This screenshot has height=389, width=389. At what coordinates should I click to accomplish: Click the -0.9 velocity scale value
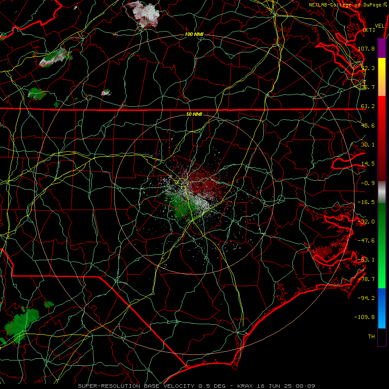coord(368,183)
